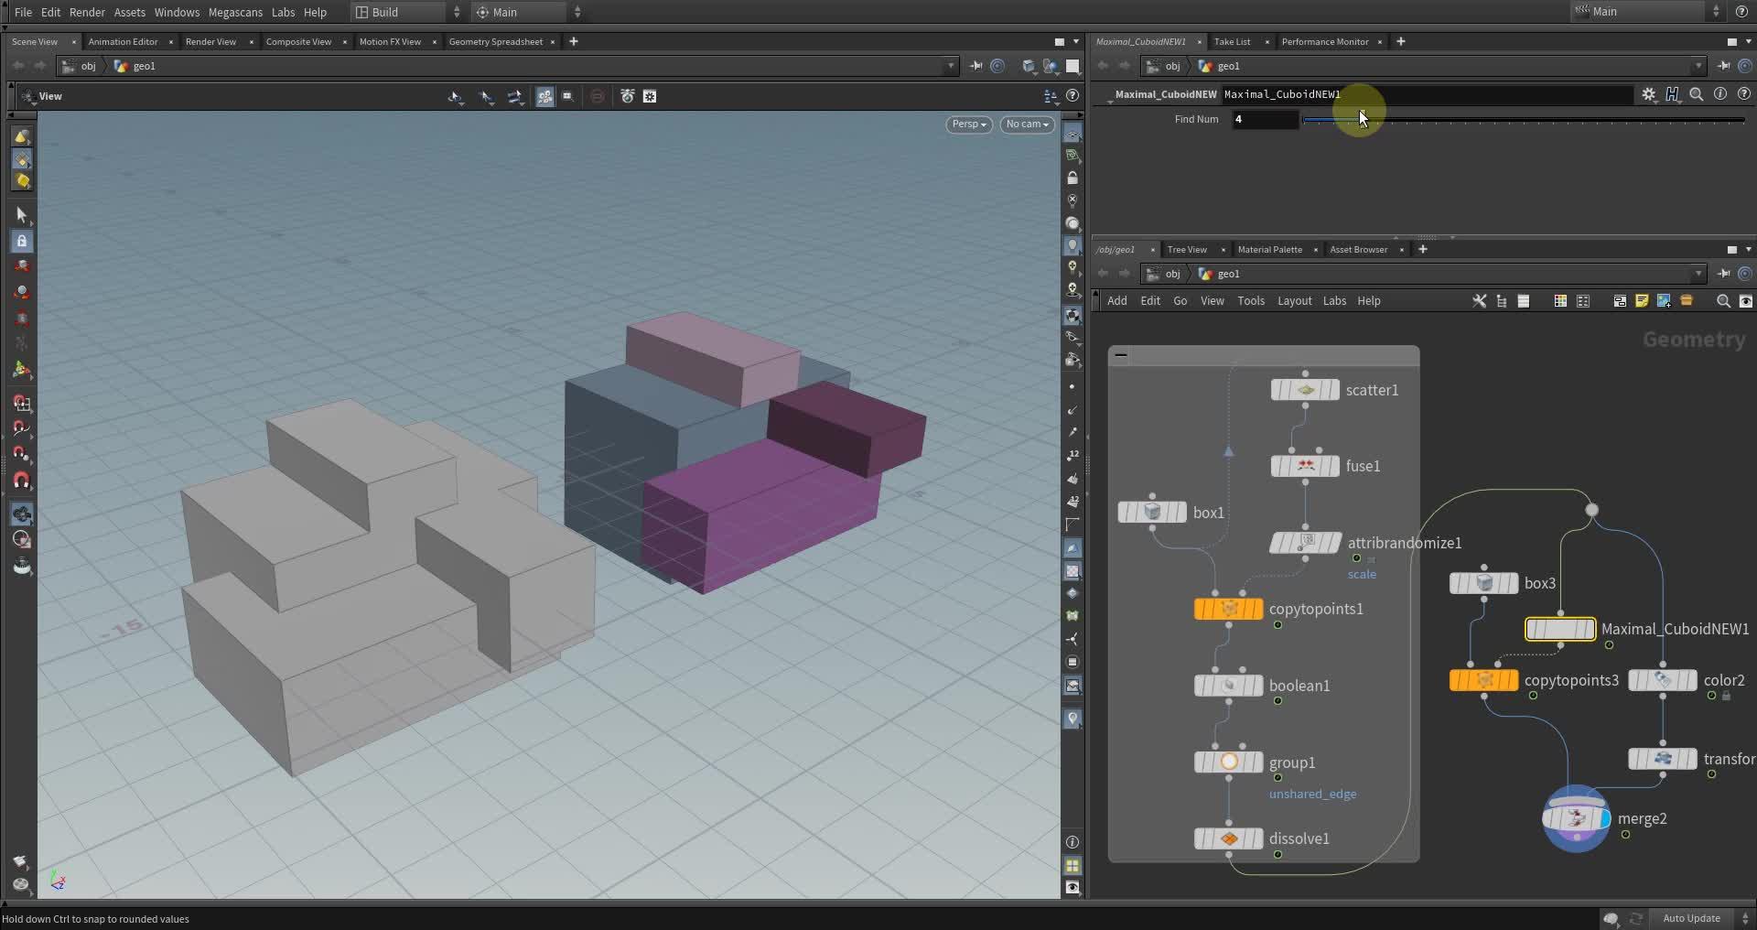The width and height of the screenshot is (1757, 930).
Task: Click the magnifier search icon in parameter pane
Action: (x=1698, y=93)
